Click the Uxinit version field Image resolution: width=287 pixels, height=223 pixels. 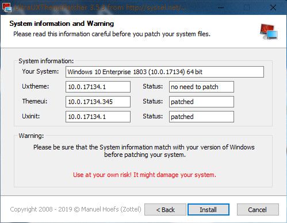(98, 117)
